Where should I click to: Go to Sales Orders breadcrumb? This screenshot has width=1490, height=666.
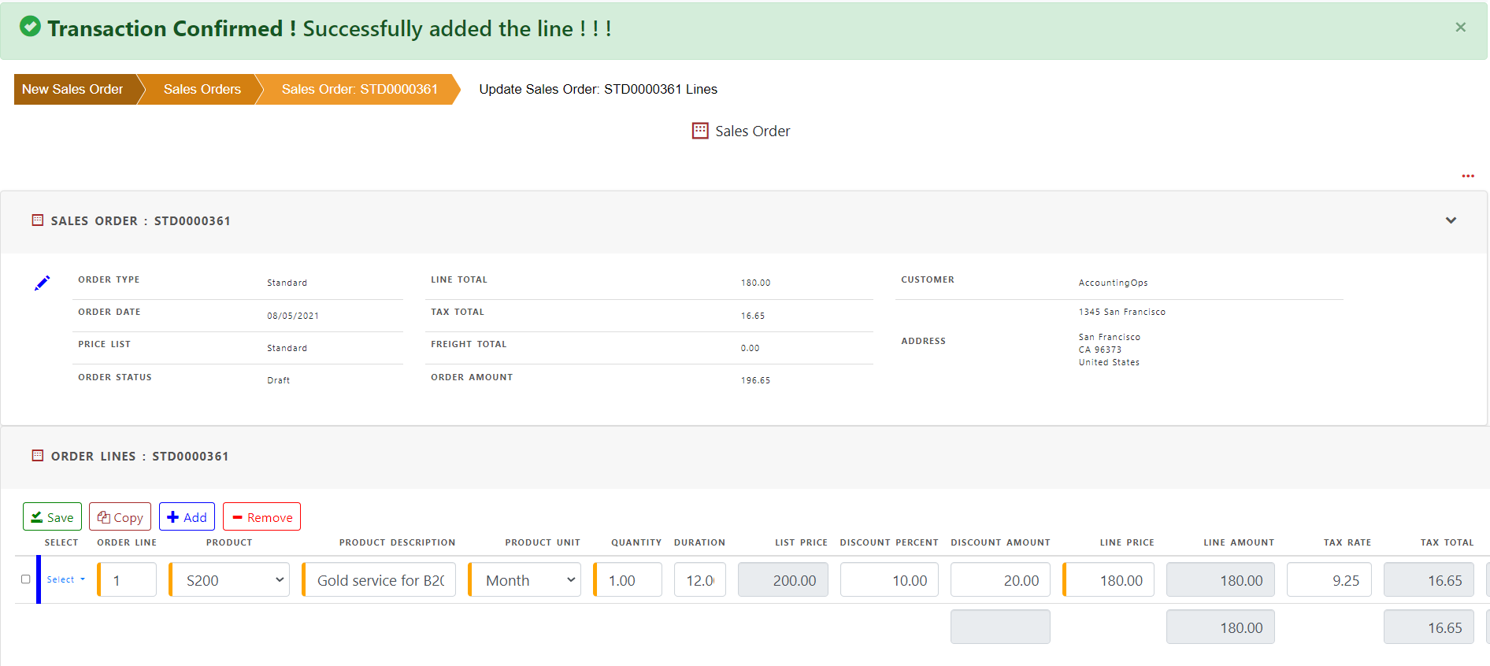(x=202, y=89)
